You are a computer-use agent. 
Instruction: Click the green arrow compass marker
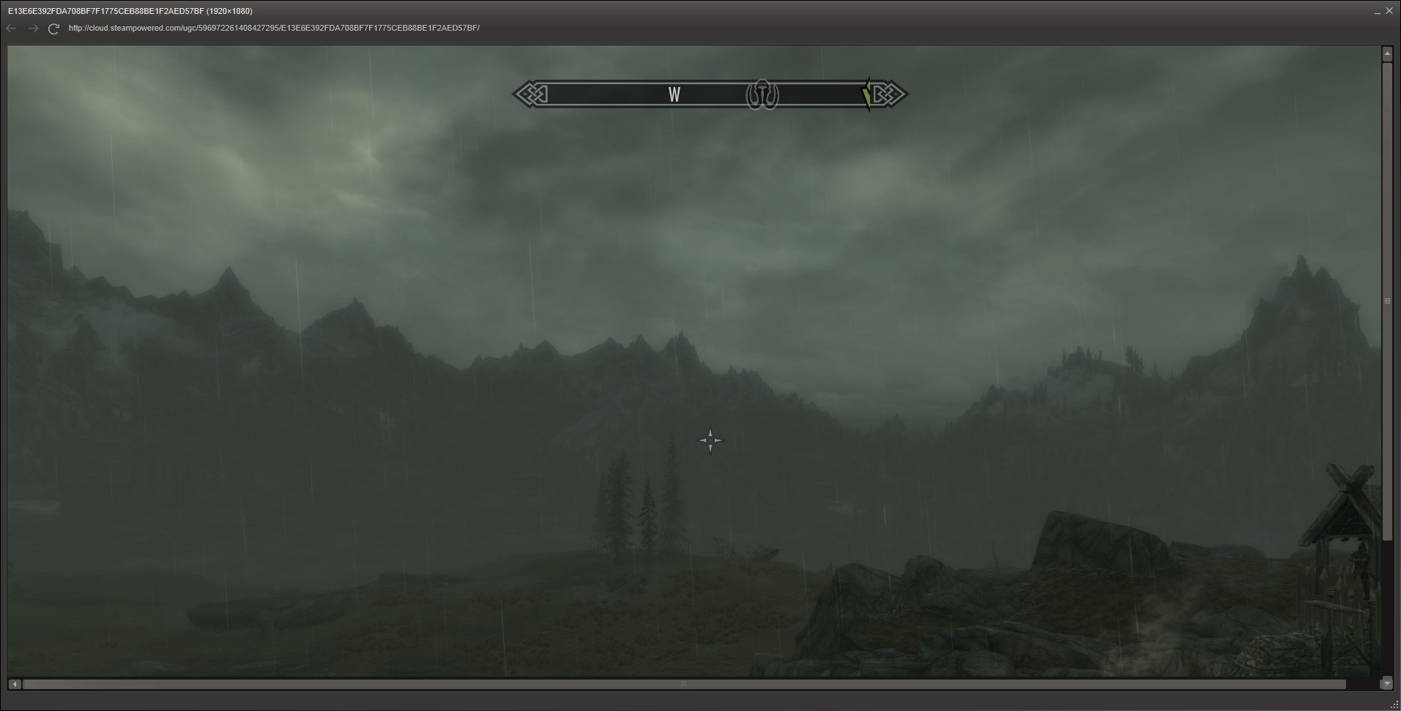(867, 95)
